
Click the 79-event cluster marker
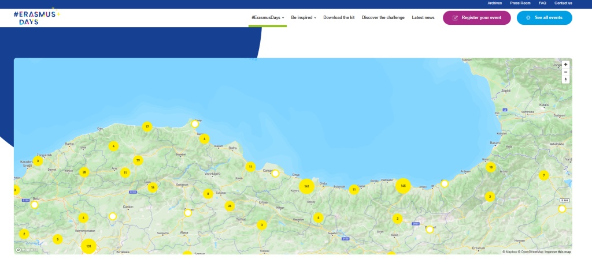(138, 160)
